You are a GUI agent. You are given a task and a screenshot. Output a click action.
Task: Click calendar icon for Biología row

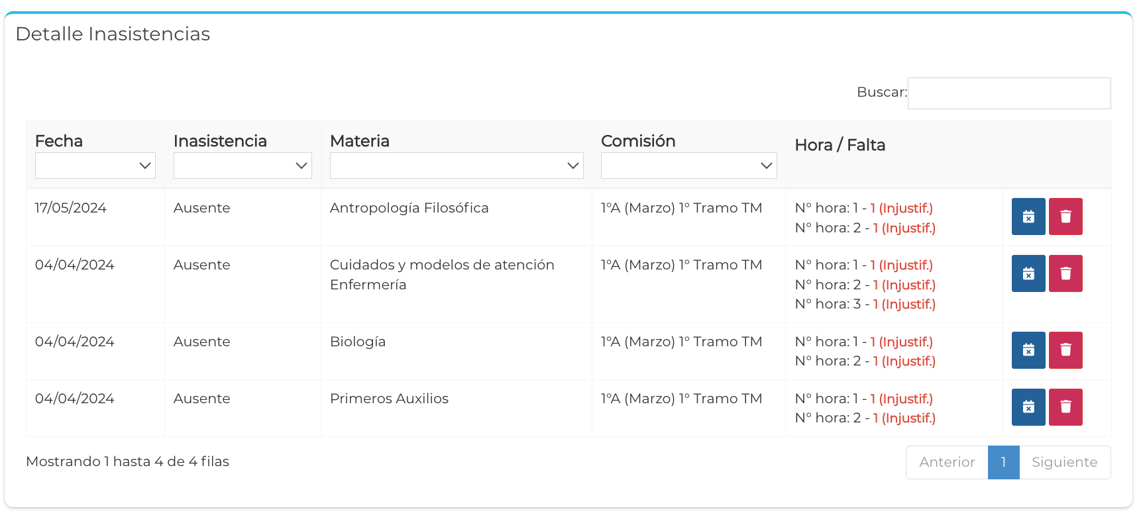coord(1028,350)
